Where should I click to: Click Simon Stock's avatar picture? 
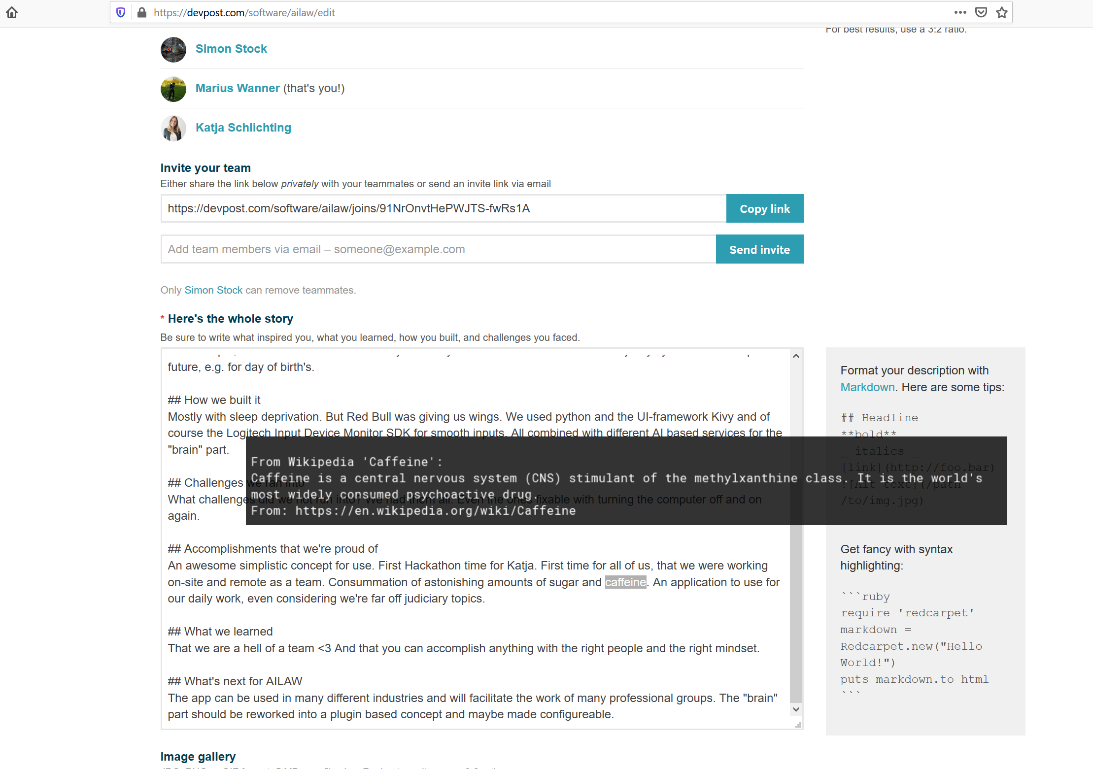(x=173, y=49)
